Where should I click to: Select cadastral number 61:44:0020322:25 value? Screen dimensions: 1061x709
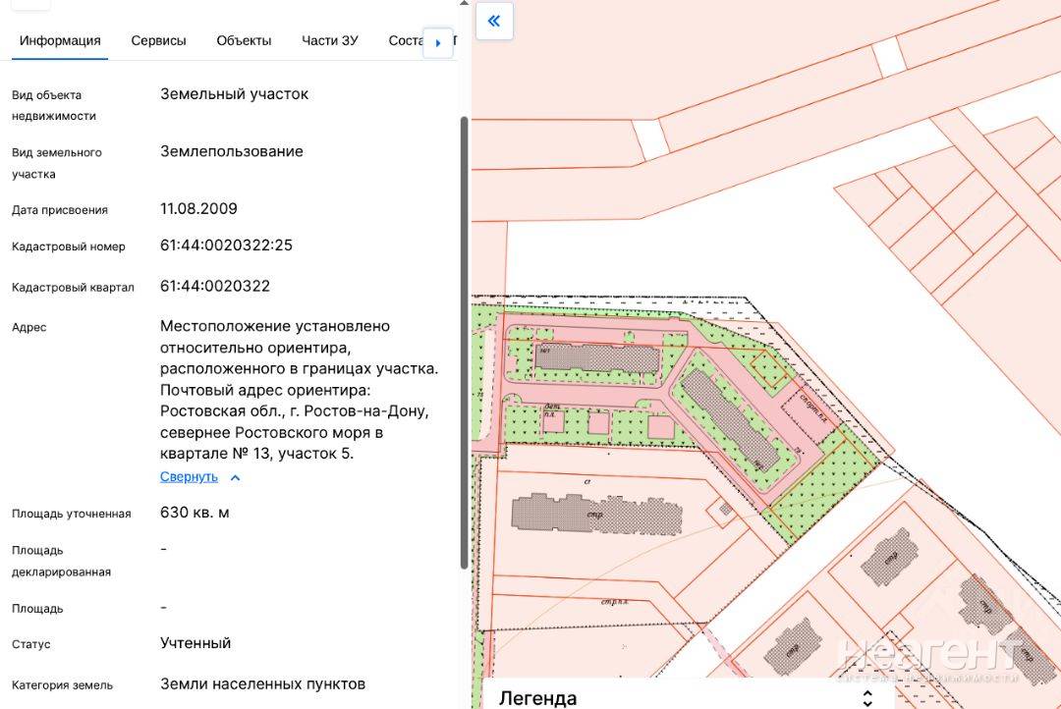pyautogui.click(x=226, y=245)
